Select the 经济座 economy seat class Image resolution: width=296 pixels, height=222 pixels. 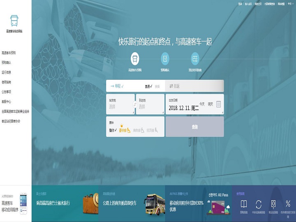152,130
